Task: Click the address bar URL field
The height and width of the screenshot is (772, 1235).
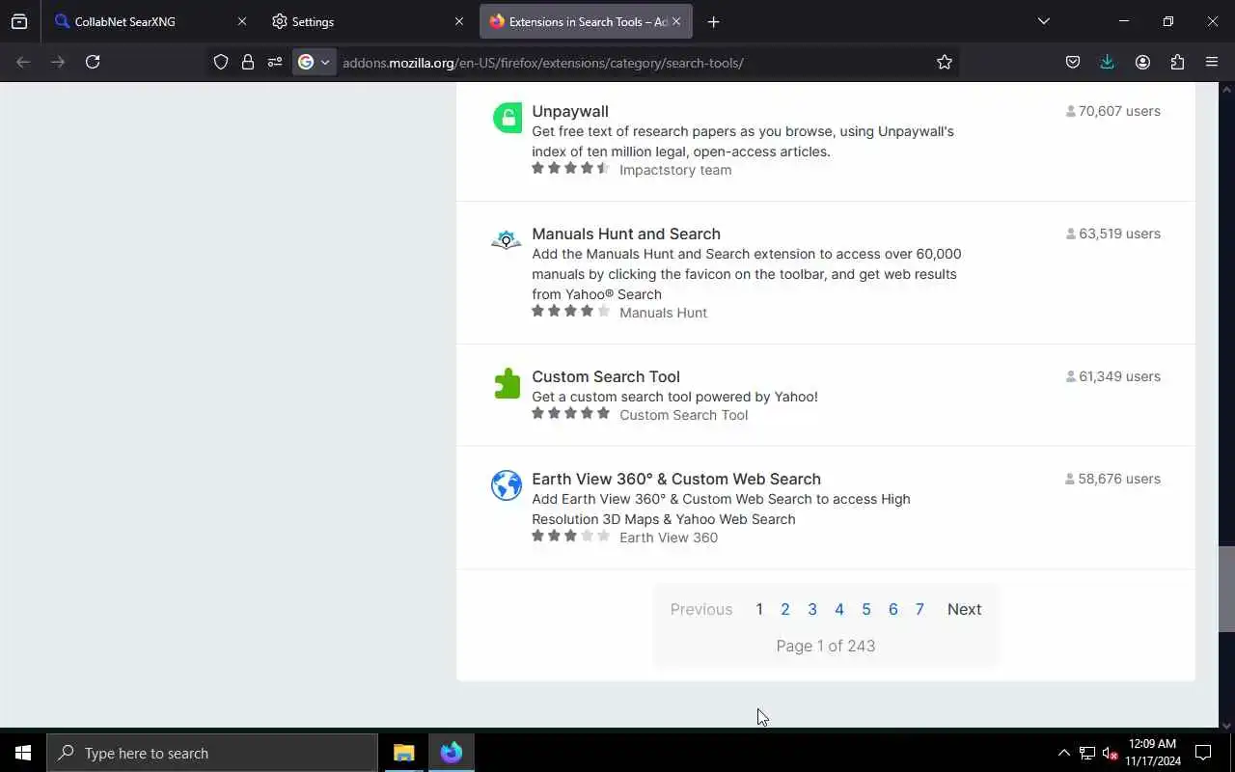Action: [632, 63]
